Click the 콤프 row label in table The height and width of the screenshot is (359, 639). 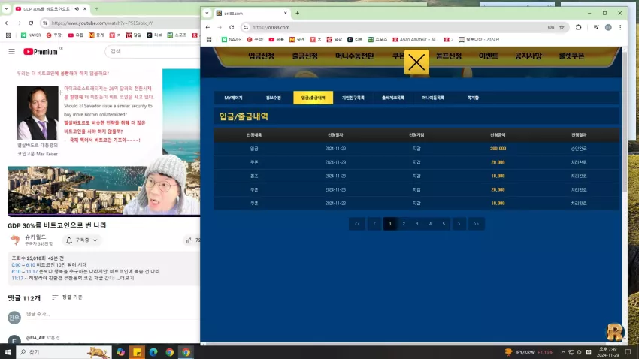coord(254,176)
